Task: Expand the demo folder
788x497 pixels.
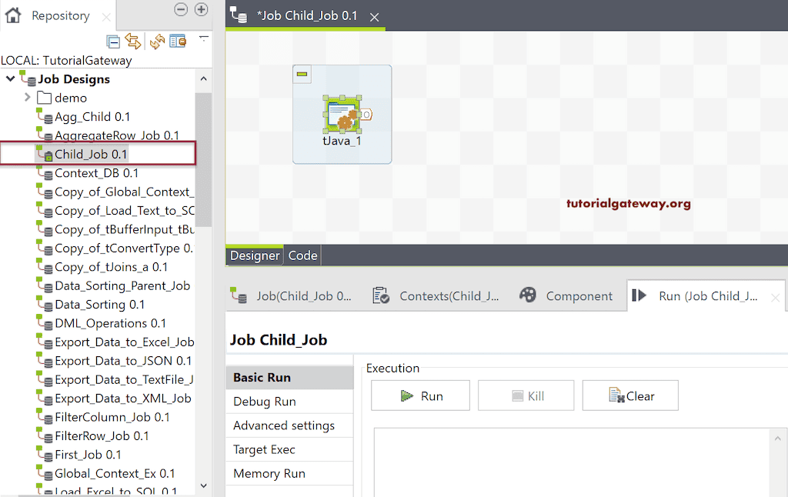Action: (x=29, y=98)
